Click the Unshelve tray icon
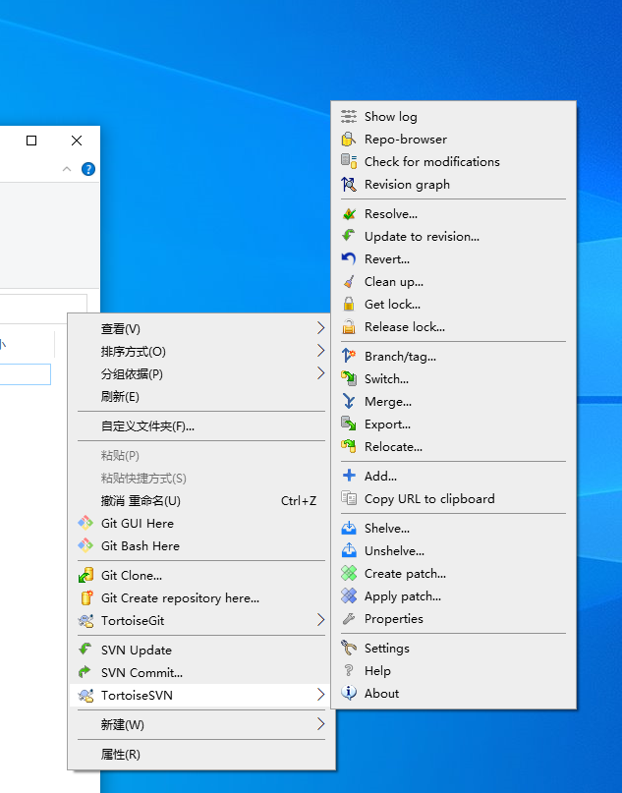The image size is (622, 793). pos(349,550)
